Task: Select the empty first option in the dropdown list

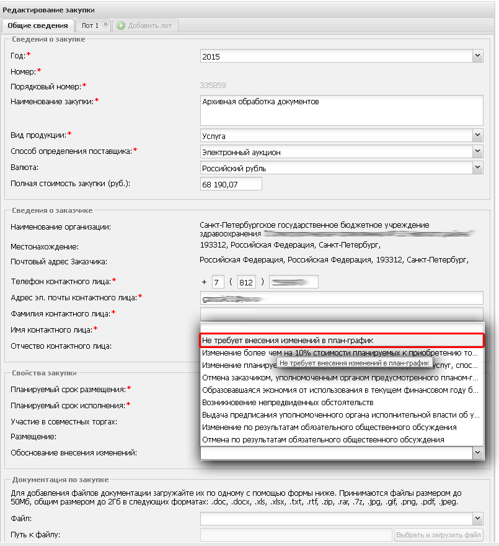Action: (x=342, y=328)
